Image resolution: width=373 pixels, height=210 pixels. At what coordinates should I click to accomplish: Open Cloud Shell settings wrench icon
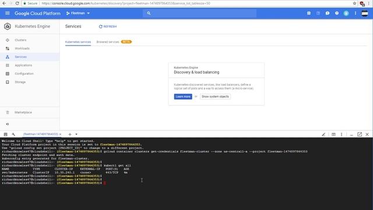13,134
